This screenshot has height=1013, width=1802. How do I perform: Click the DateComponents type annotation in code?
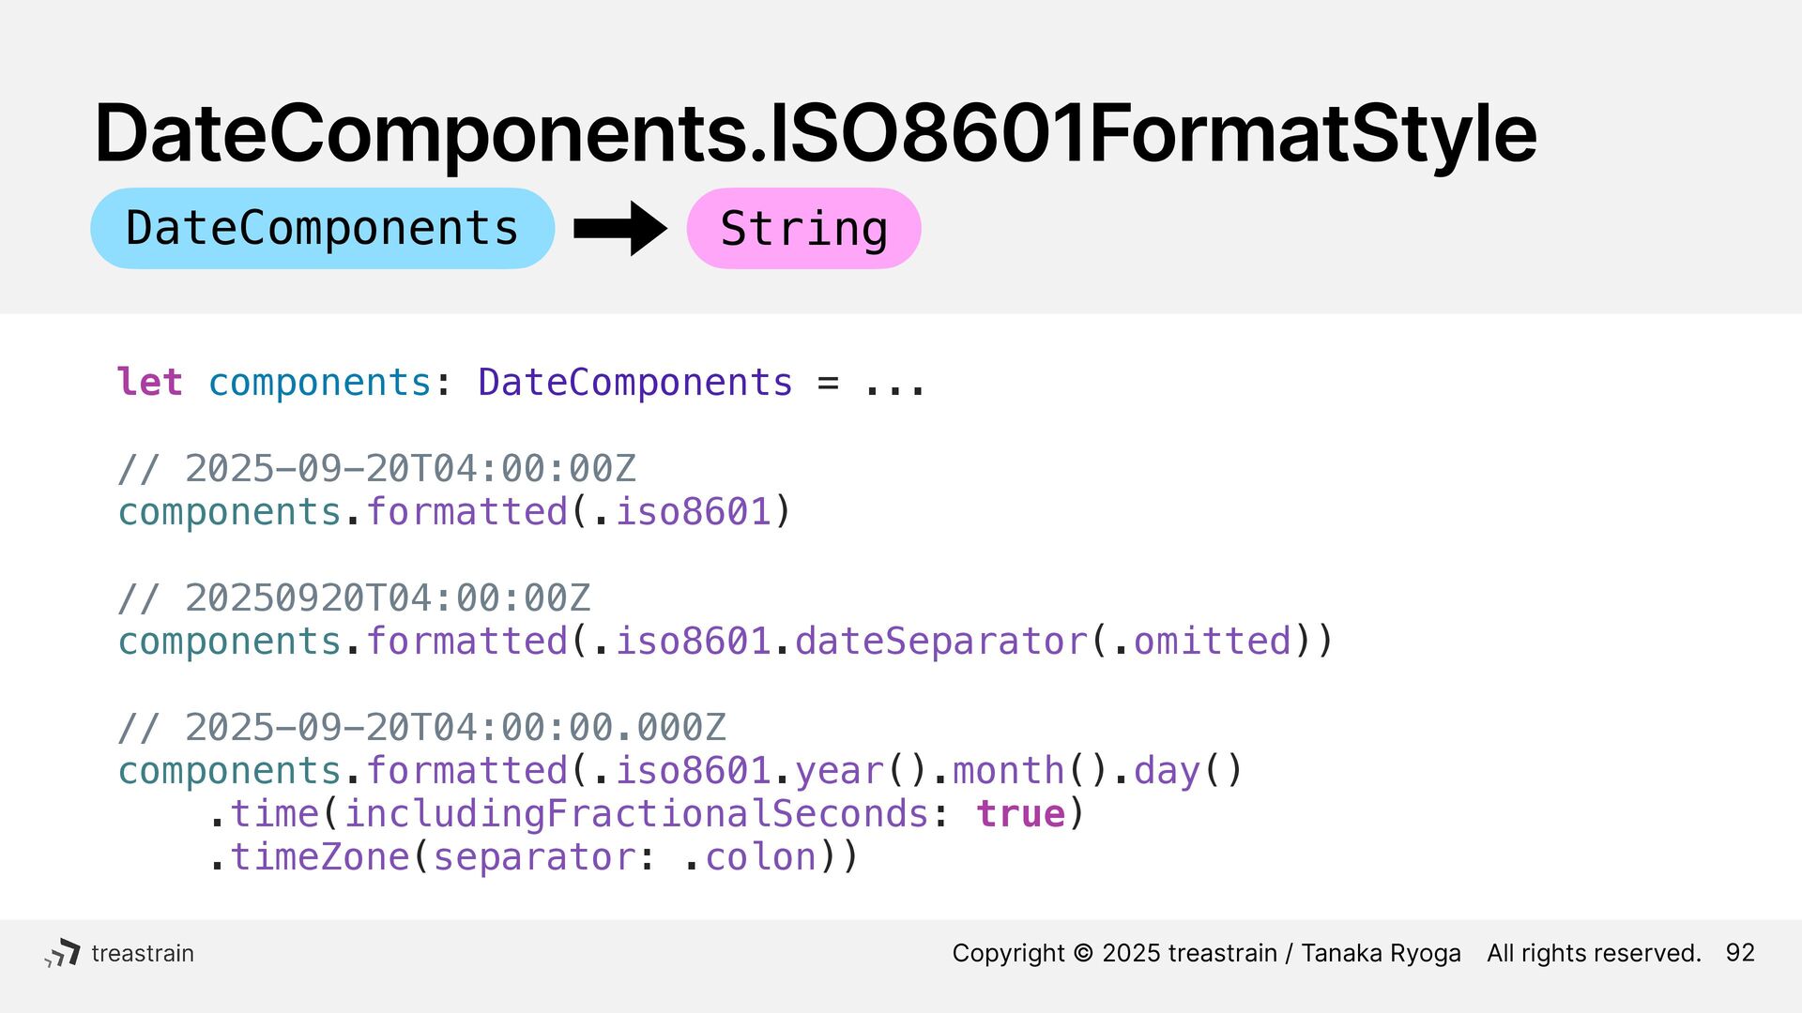tap(635, 382)
